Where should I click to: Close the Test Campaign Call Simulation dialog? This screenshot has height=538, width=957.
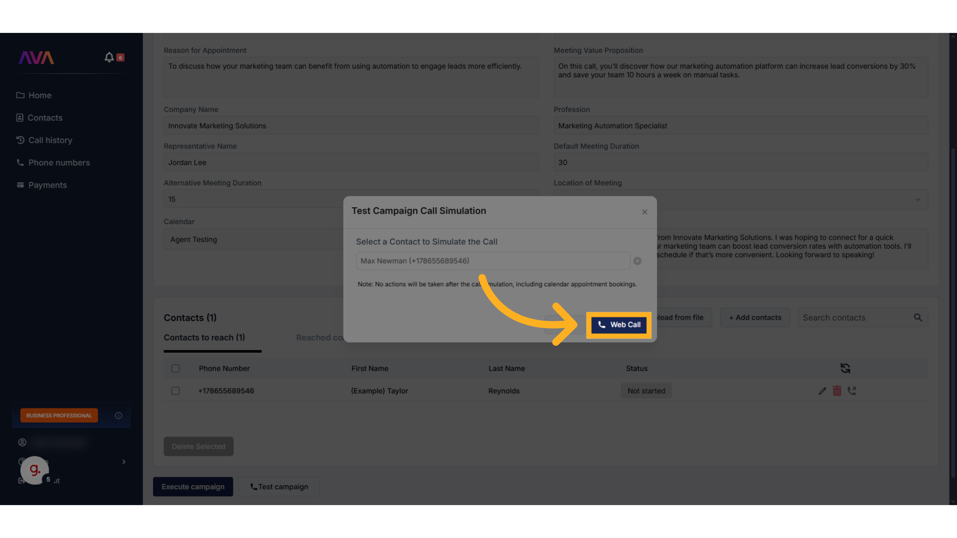pyautogui.click(x=644, y=212)
